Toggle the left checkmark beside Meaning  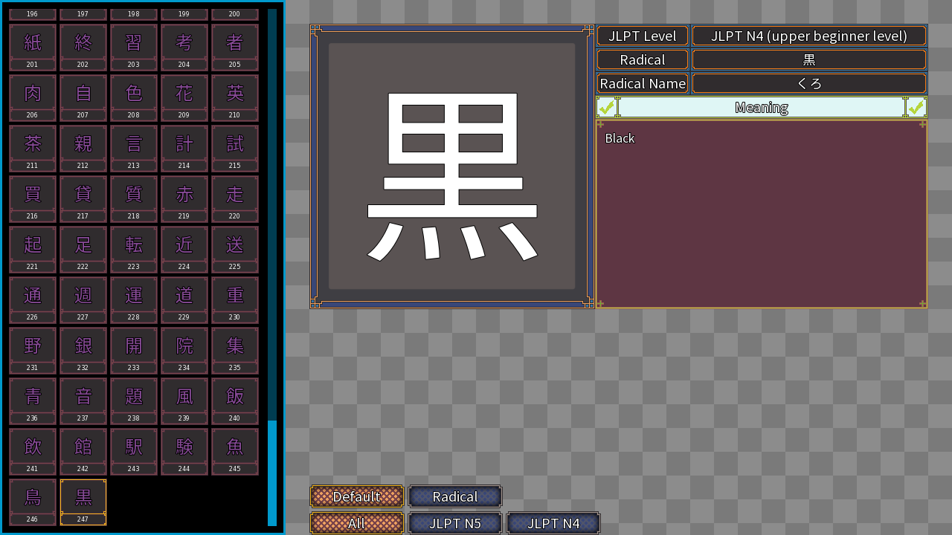click(x=607, y=107)
